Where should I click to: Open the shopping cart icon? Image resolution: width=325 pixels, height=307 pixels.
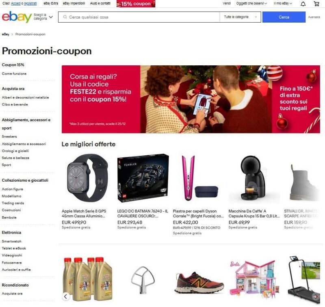pos(316,4)
